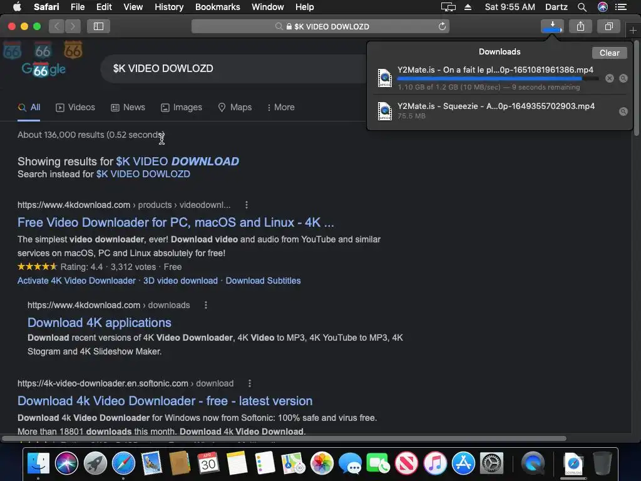This screenshot has height=481, width=641.
Task: Click the Share toolbar icon
Action: 580,26
